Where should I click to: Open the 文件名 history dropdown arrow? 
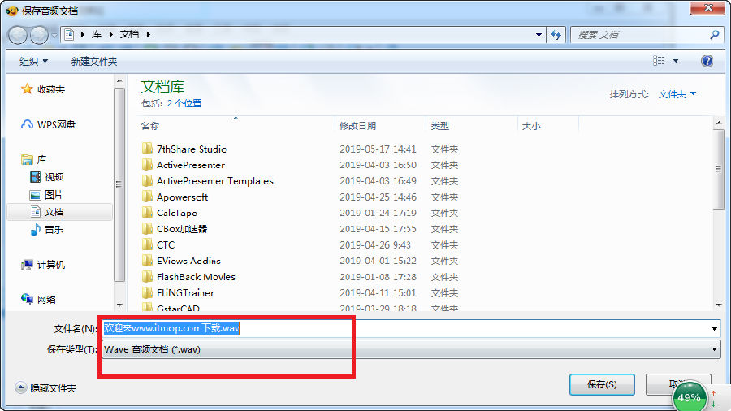click(714, 328)
